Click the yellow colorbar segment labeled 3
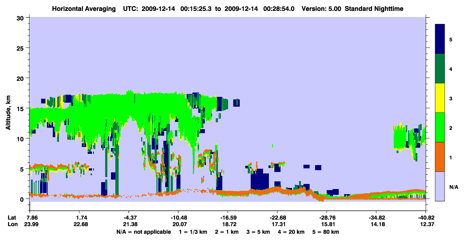Screen dimensions: 473x242 tap(440, 98)
